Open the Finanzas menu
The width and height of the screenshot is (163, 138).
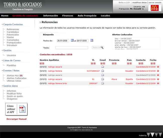coord(67,16)
